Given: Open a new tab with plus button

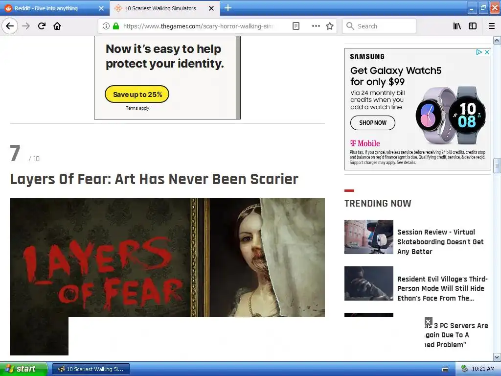Looking at the screenshot, I should [x=228, y=8].
